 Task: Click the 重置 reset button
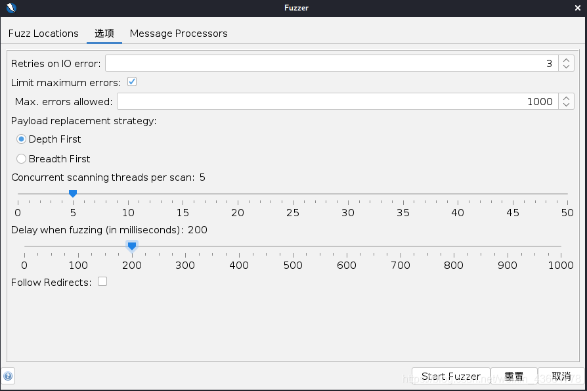click(x=514, y=376)
